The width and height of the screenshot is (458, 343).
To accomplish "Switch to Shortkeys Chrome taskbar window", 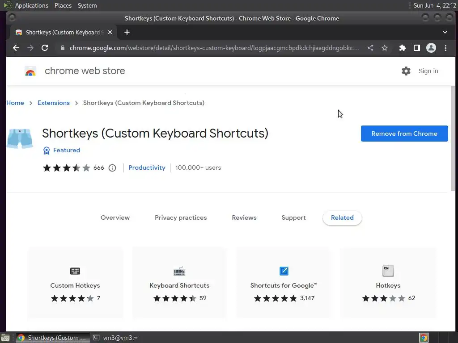I will (53, 338).
